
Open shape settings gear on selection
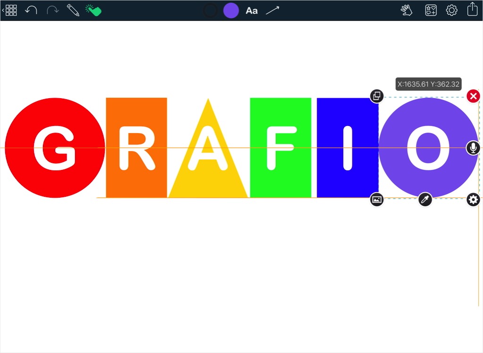(473, 200)
